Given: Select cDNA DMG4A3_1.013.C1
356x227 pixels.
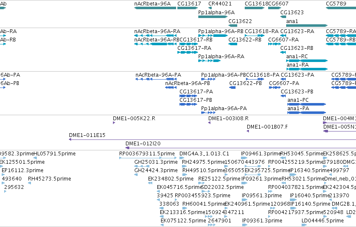Looking at the screenshot, I should [x=182, y=158].
